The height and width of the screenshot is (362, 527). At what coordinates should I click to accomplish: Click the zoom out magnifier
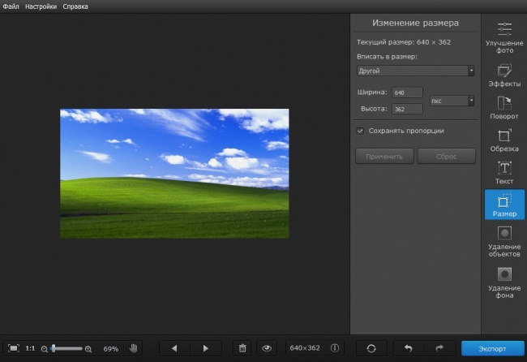coord(44,349)
